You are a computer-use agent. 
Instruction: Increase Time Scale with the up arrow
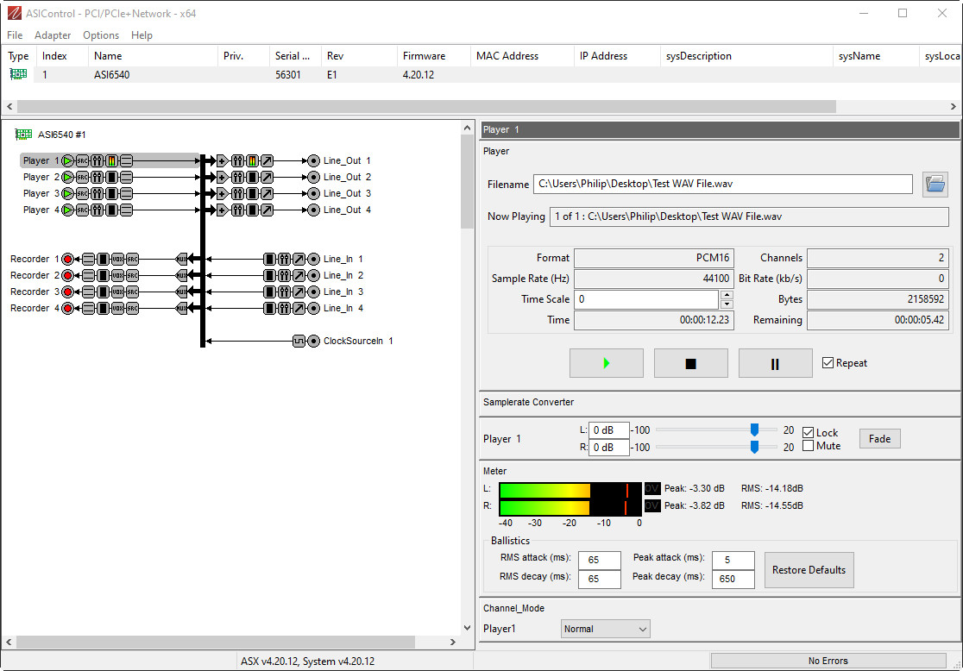(727, 295)
